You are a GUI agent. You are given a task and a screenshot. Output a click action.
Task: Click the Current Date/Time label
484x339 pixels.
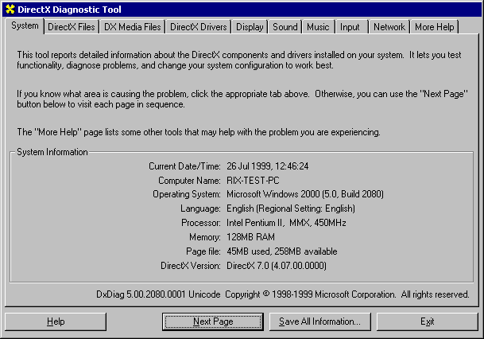pos(184,166)
